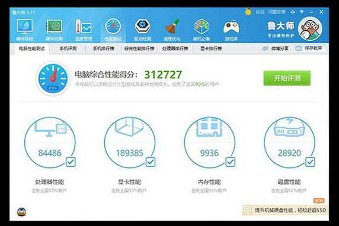Switch to the 手机评测 tab
This screenshot has height=226, width=339.
tap(68, 49)
